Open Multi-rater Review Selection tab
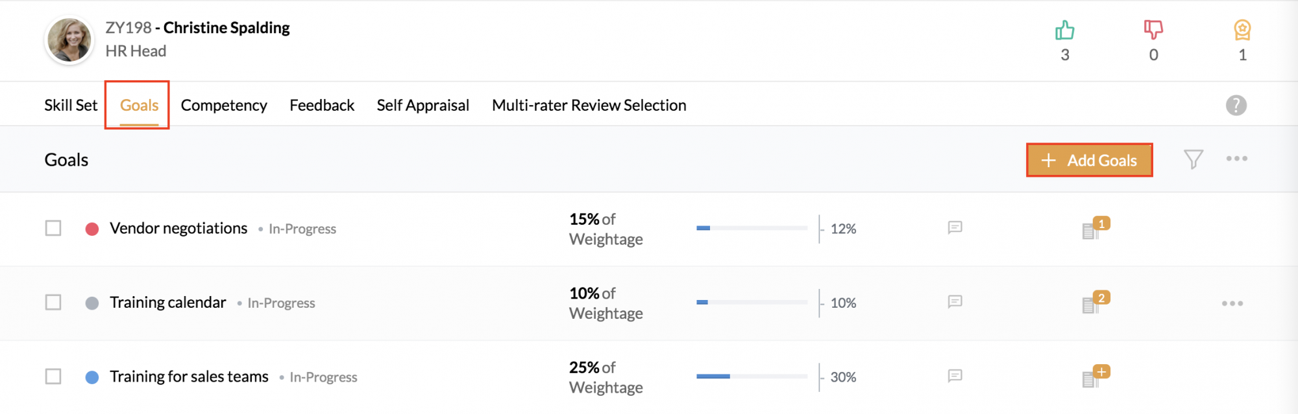The height and width of the screenshot is (414, 1298). [589, 105]
